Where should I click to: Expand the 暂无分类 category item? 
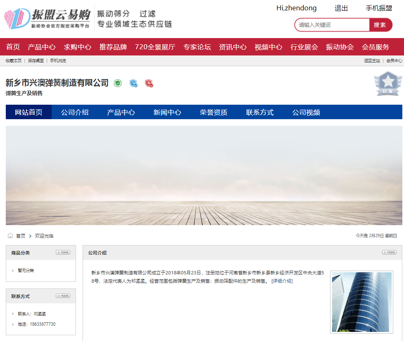click(x=26, y=271)
